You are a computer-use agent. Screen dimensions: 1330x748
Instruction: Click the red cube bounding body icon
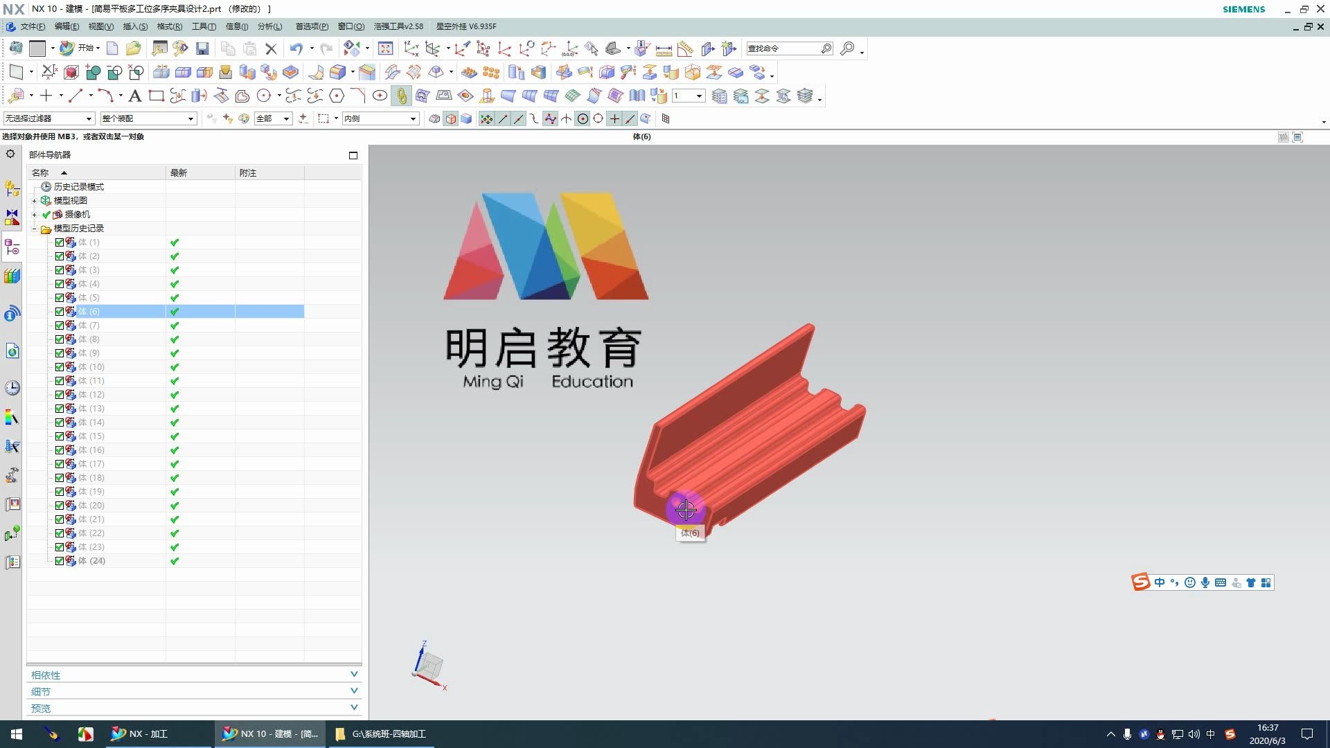[x=71, y=72]
